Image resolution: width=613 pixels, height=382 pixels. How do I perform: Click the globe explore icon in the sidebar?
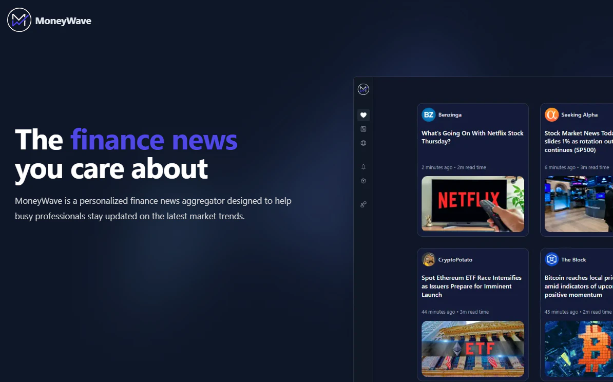click(363, 143)
